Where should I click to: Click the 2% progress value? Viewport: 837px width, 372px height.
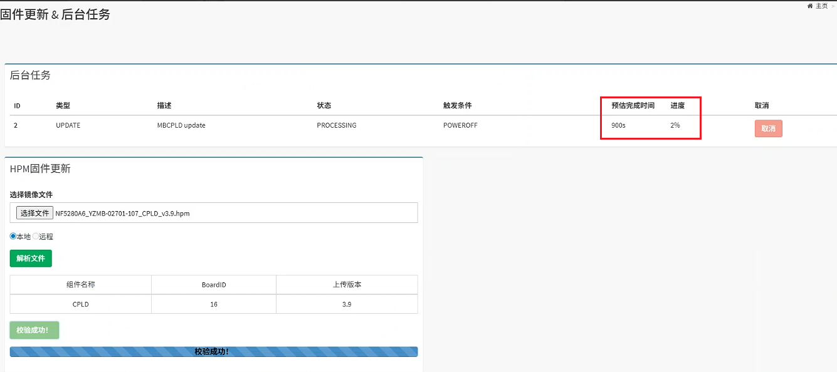click(675, 125)
